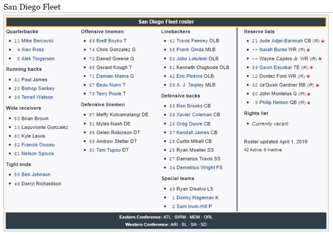
Task: Click Currently vacant rights list text
Action: (x=270, y=124)
